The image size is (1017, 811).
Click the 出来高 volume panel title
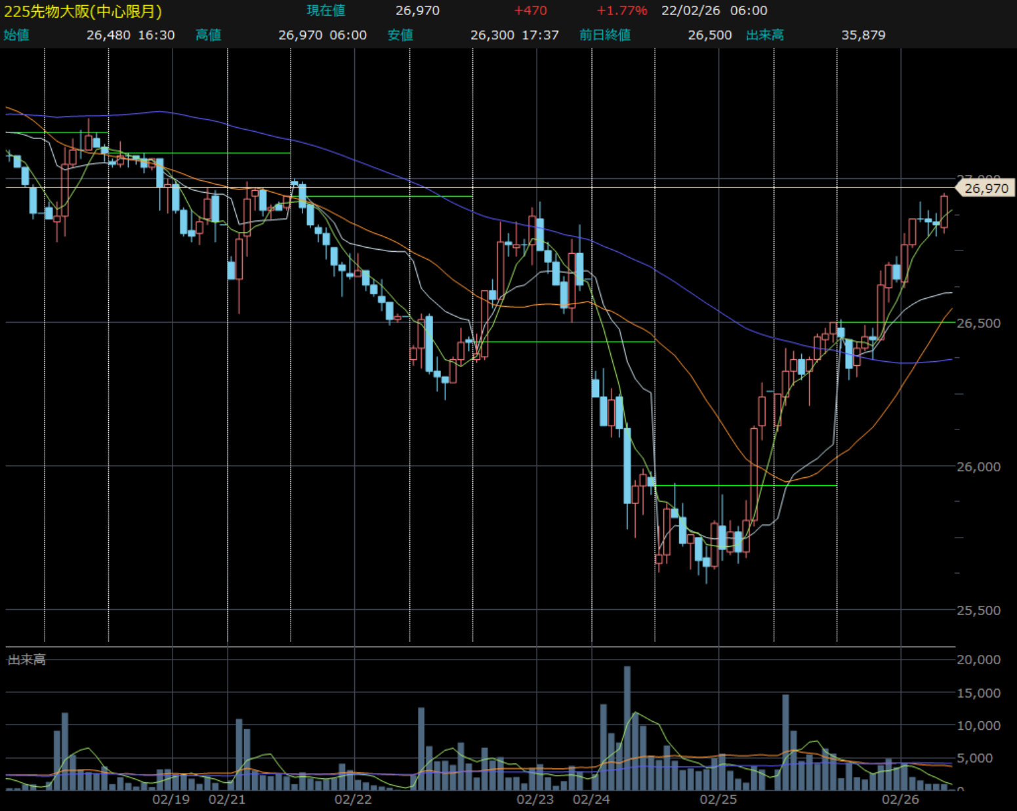26,659
